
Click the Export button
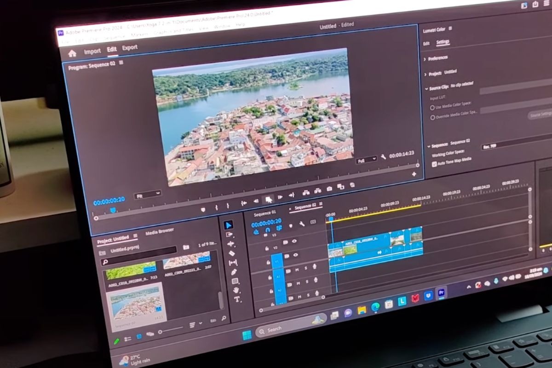click(130, 47)
